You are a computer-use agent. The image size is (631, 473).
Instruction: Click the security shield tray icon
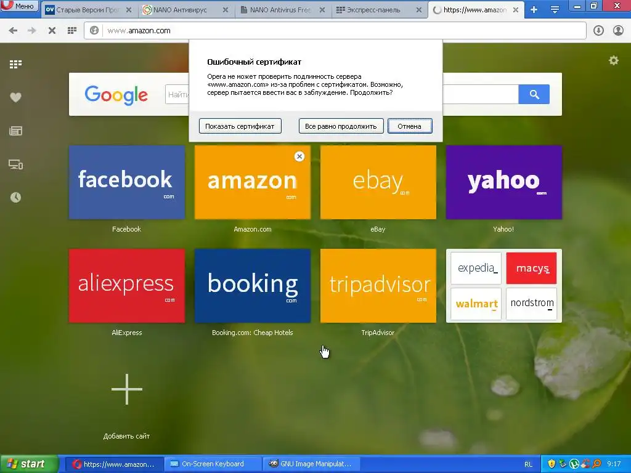[552, 464]
